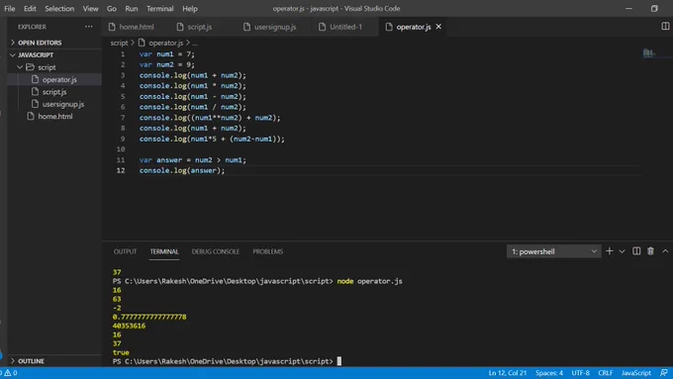This screenshot has height=379, width=673.
Task: Change indentation via Spaces: 4
Action: pyautogui.click(x=549, y=372)
